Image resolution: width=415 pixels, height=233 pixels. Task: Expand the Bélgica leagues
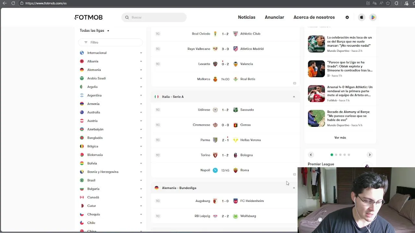point(141,146)
